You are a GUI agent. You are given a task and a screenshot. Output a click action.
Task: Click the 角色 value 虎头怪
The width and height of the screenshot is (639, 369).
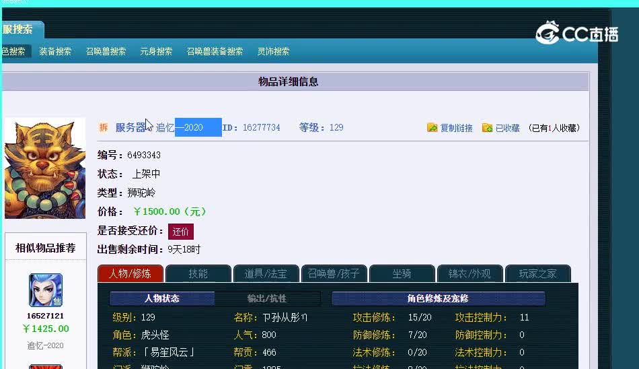pyautogui.click(x=155, y=335)
